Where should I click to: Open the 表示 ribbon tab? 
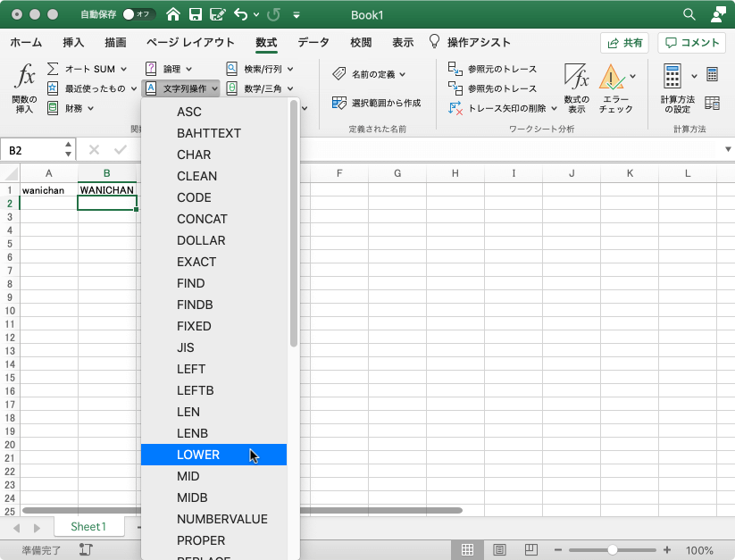coord(403,42)
